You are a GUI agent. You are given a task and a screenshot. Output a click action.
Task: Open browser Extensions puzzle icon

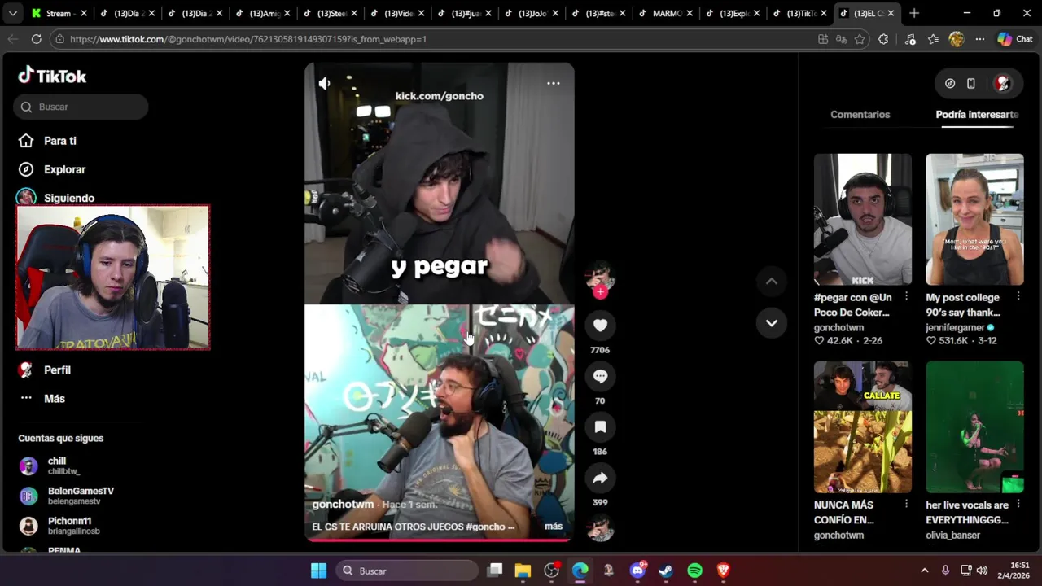point(883,39)
